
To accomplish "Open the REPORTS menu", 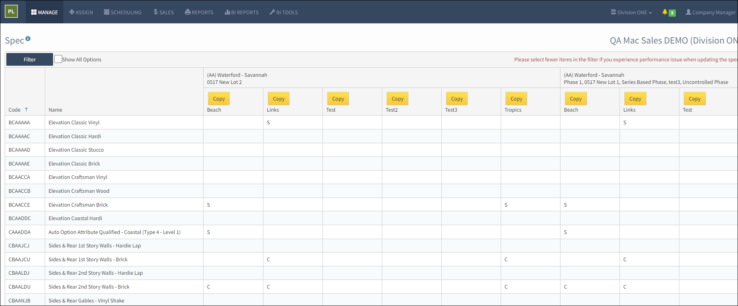I will click(x=199, y=12).
